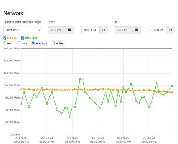Click the '80.000 Mbits' axis label
The height and width of the screenshot is (144, 178).
[x=12, y=85]
